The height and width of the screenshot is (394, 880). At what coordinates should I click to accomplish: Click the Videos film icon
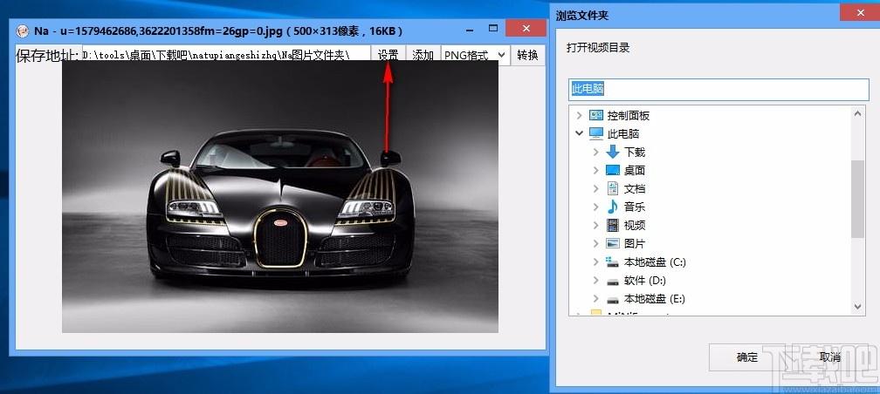[x=613, y=225]
